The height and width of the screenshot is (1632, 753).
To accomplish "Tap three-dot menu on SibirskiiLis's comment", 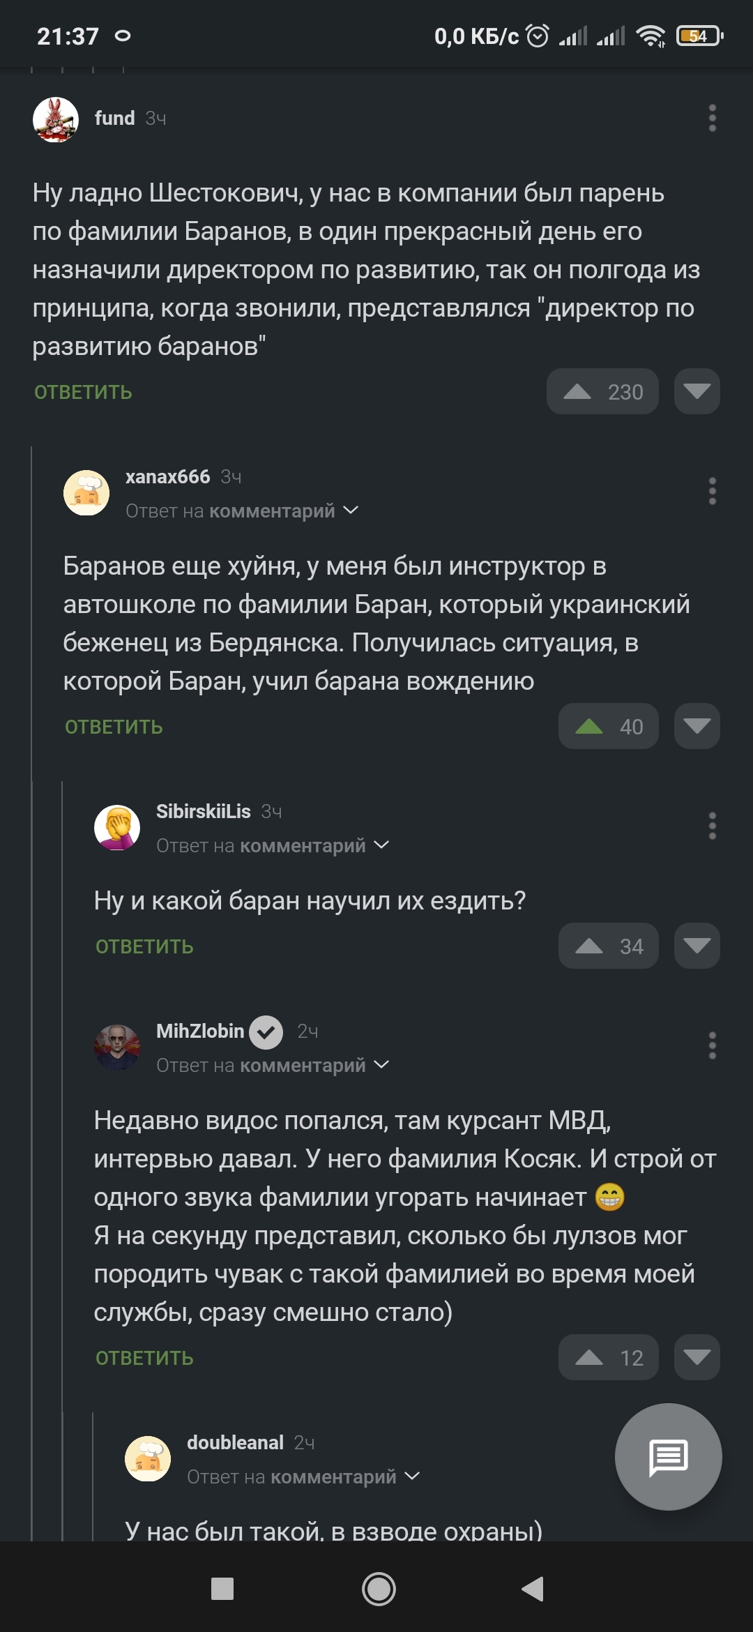I will pos(712,826).
